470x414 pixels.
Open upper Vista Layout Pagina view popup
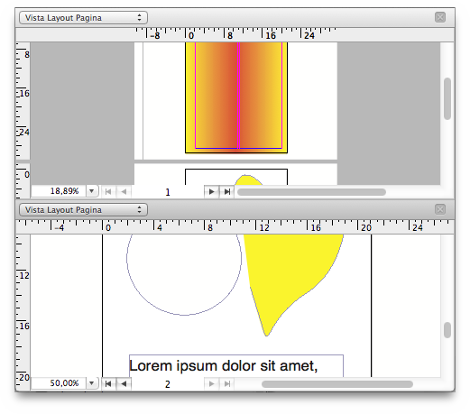pyautogui.click(x=83, y=17)
